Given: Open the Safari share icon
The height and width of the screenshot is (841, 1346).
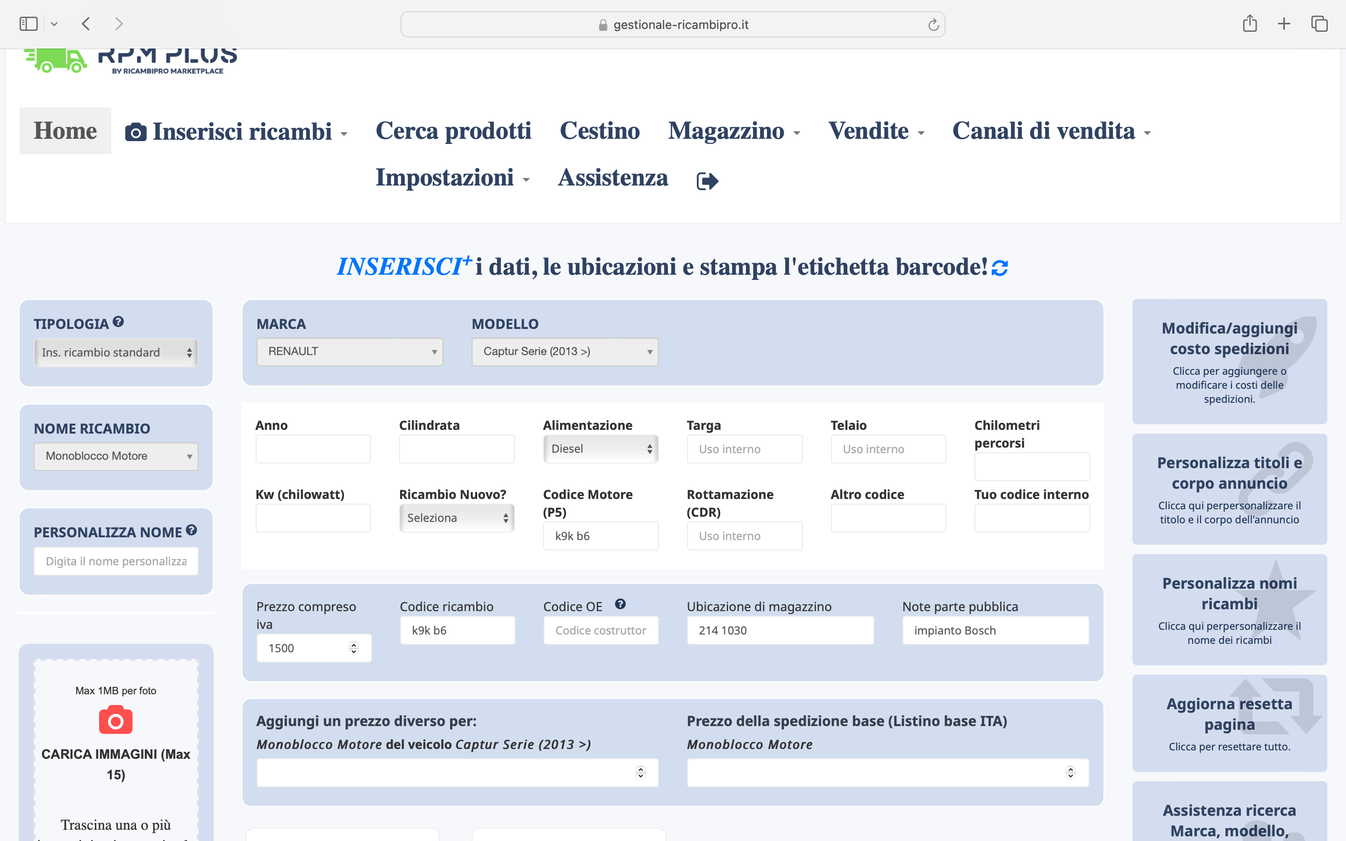Looking at the screenshot, I should point(1250,23).
